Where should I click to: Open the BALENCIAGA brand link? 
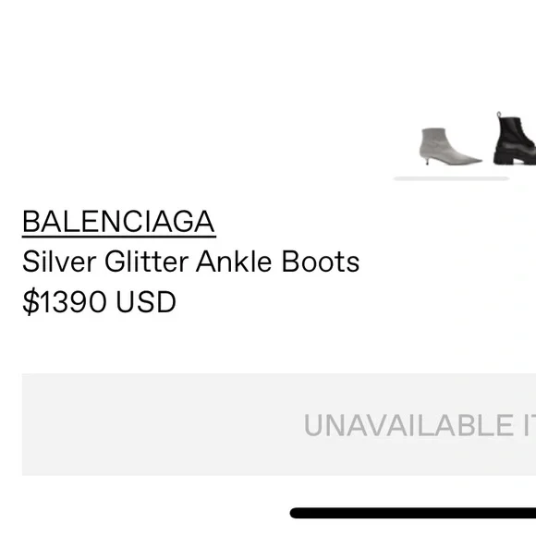(118, 222)
